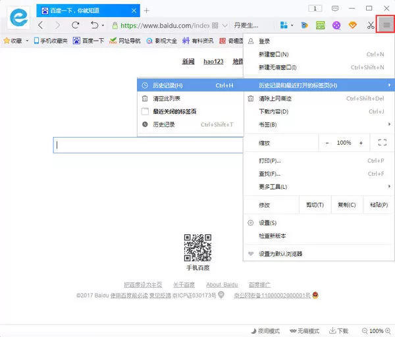This screenshot has width=395, height=337.
Task: Click the browser e logo icon
Action: pos(18,17)
